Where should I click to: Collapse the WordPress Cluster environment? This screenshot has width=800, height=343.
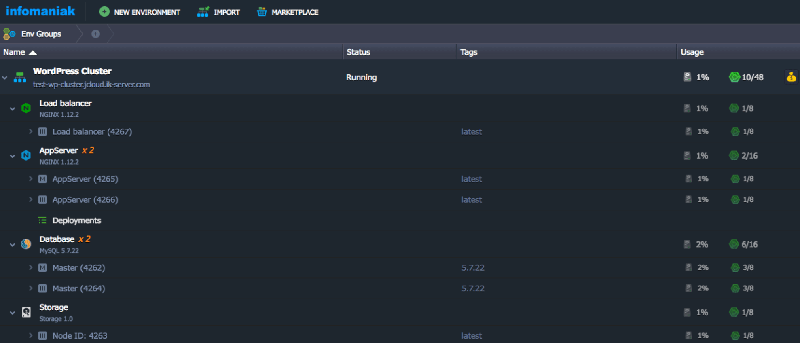(x=4, y=77)
